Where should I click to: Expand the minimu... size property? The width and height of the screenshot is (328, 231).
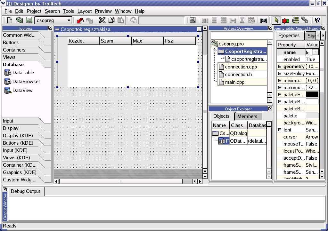[x=280, y=80]
